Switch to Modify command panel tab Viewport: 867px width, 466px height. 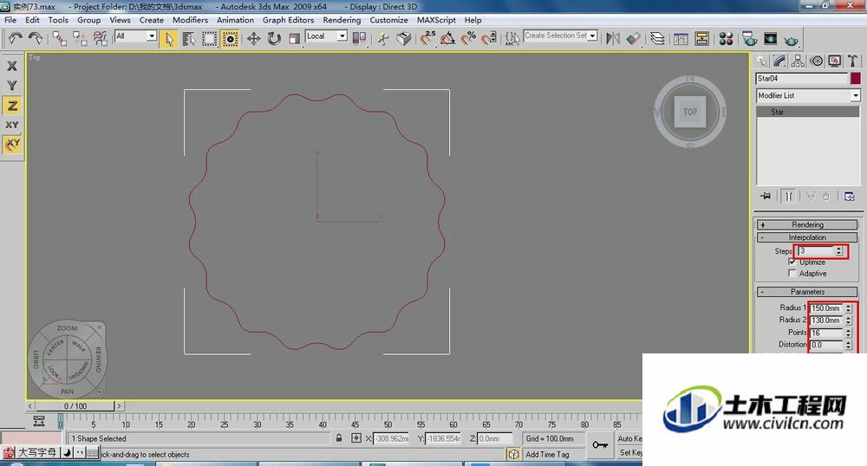[779, 61]
